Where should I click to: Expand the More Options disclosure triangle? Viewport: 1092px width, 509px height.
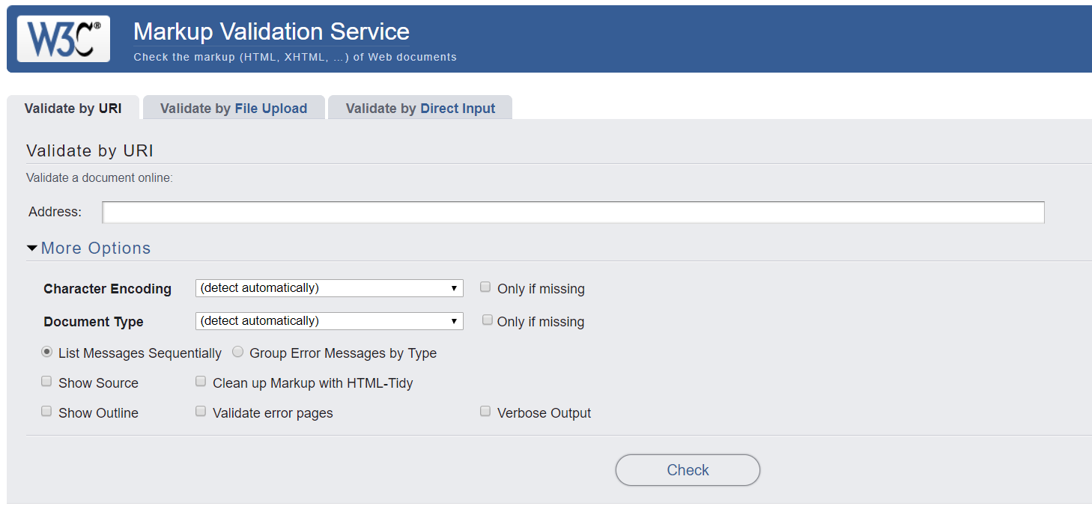32,247
